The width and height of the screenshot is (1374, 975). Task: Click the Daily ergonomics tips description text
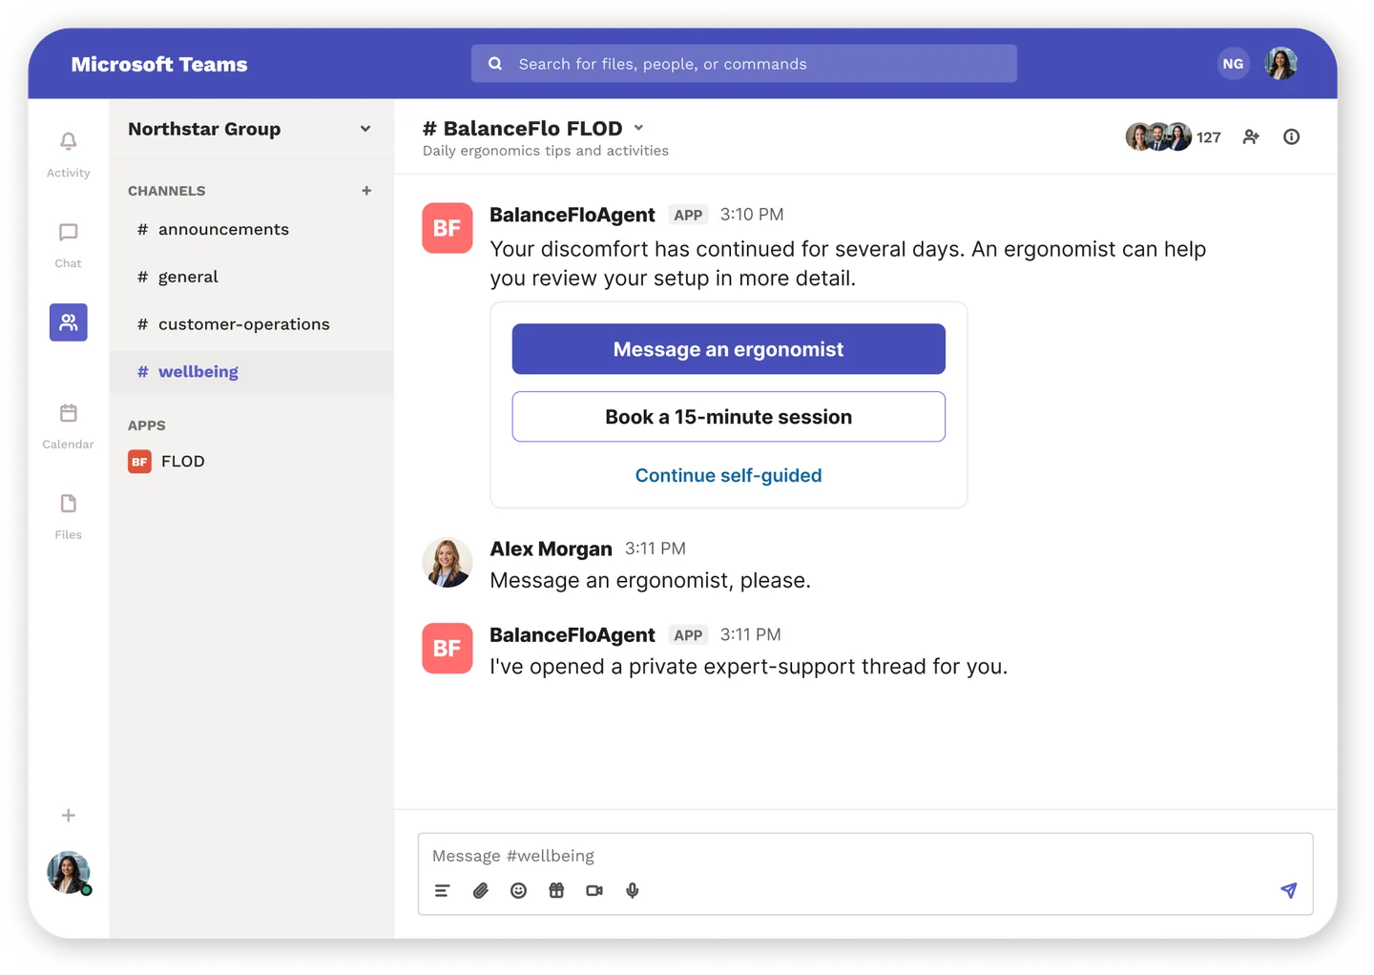click(x=546, y=151)
